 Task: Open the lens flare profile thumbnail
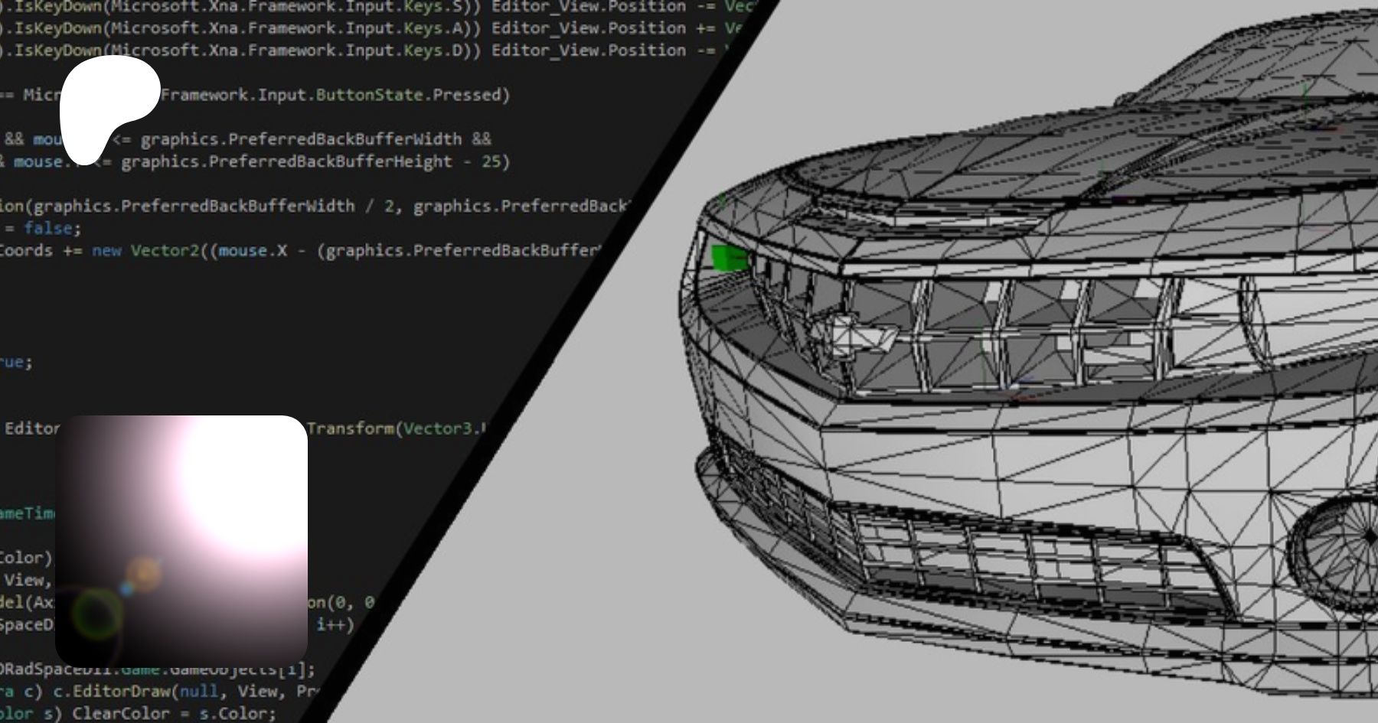(x=181, y=540)
